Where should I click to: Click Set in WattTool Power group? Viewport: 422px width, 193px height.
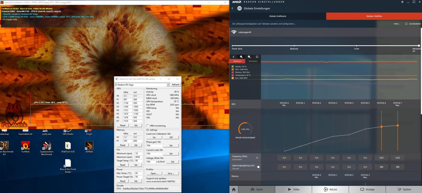(136, 181)
